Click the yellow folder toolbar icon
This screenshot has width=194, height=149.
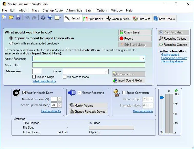pos(57,18)
